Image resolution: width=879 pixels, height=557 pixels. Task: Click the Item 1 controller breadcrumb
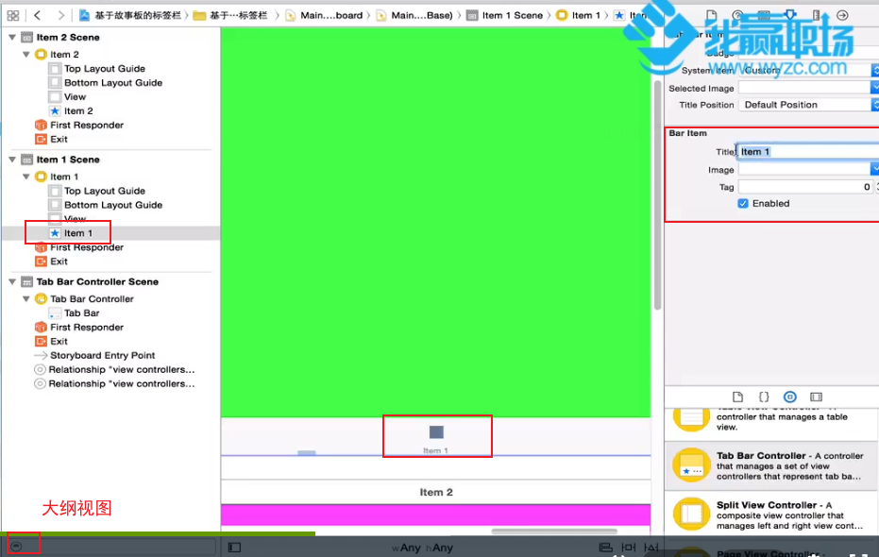point(579,15)
